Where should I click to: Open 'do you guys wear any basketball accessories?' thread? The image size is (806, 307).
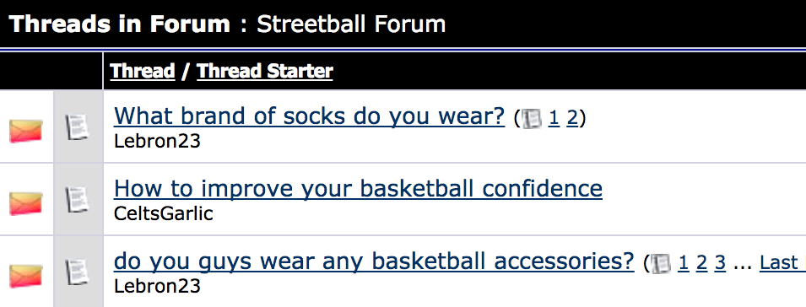click(x=374, y=261)
